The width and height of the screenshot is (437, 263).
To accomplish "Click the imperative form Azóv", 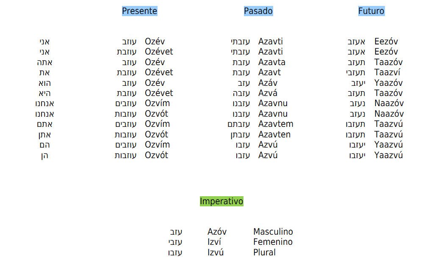I will (x=217, y=232).
